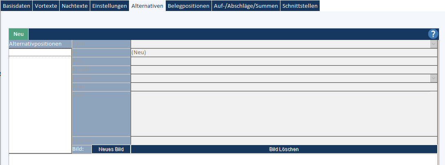
Task: Expand the topmost dropdown arrow in the form
Action: [434, 44]
